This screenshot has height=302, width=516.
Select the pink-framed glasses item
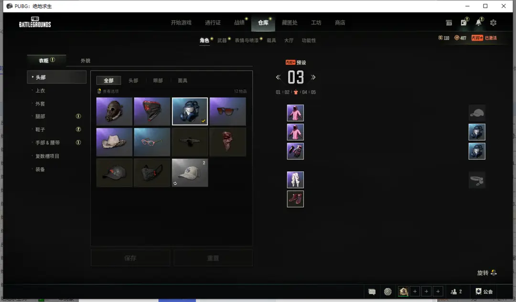[152, 142]
